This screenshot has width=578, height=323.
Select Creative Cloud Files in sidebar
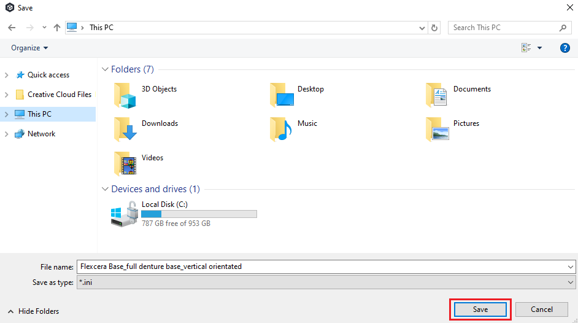point(60,95)
